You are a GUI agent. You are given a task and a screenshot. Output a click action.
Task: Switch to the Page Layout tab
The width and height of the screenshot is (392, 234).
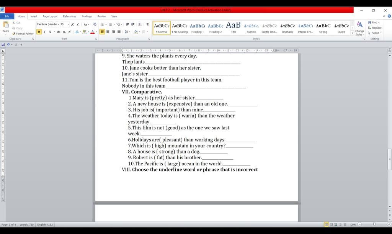[50, 16]
